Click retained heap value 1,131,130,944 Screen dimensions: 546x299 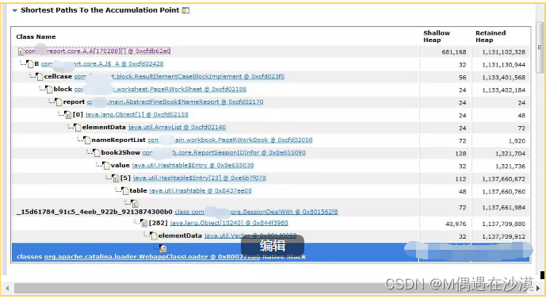[503, 65]
